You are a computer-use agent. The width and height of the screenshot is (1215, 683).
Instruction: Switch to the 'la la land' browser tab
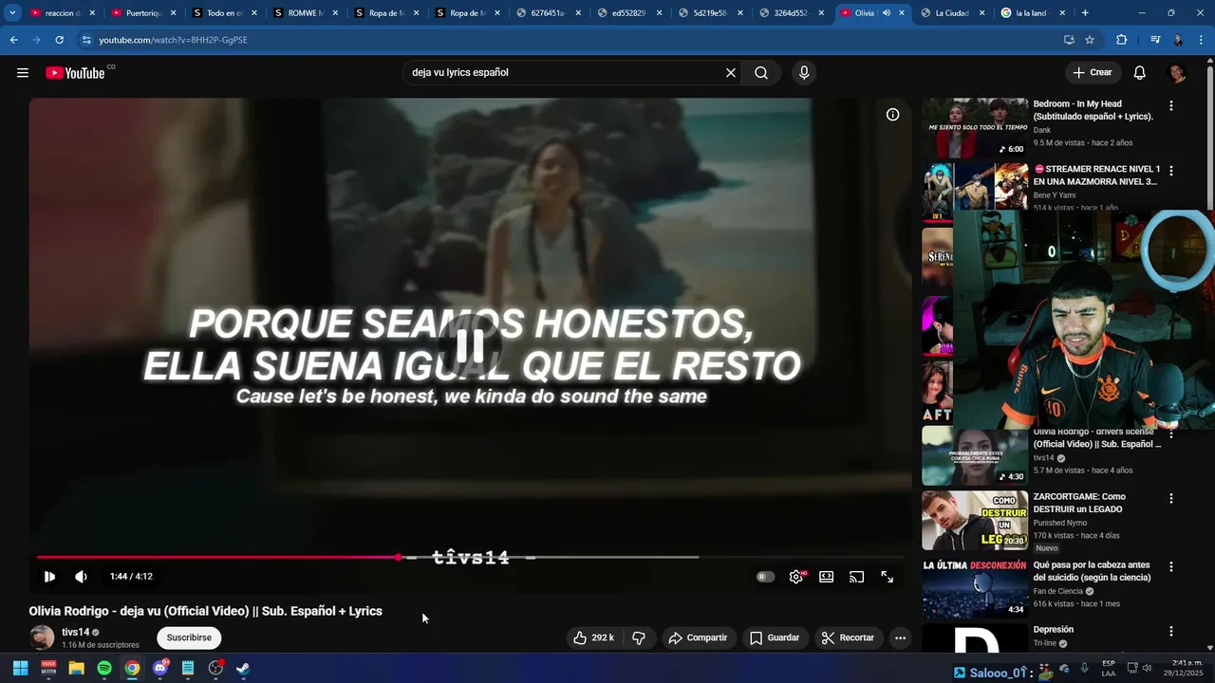(1031, 13)
